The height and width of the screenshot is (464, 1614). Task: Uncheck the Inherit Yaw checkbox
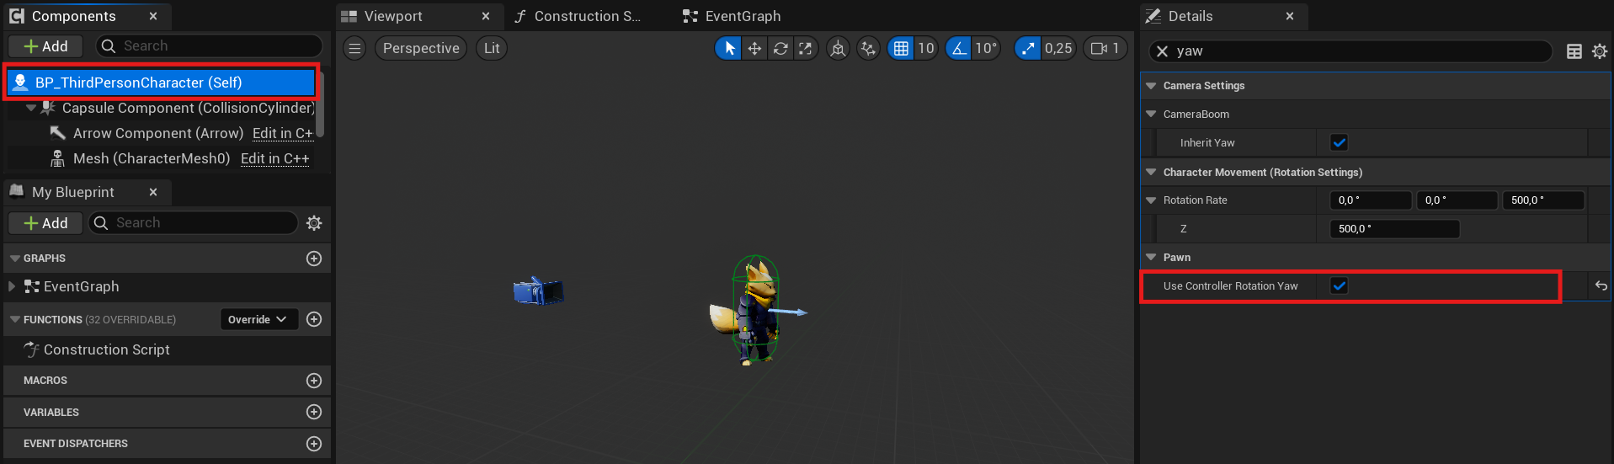pyautogui.click(x=1339, y=143)
